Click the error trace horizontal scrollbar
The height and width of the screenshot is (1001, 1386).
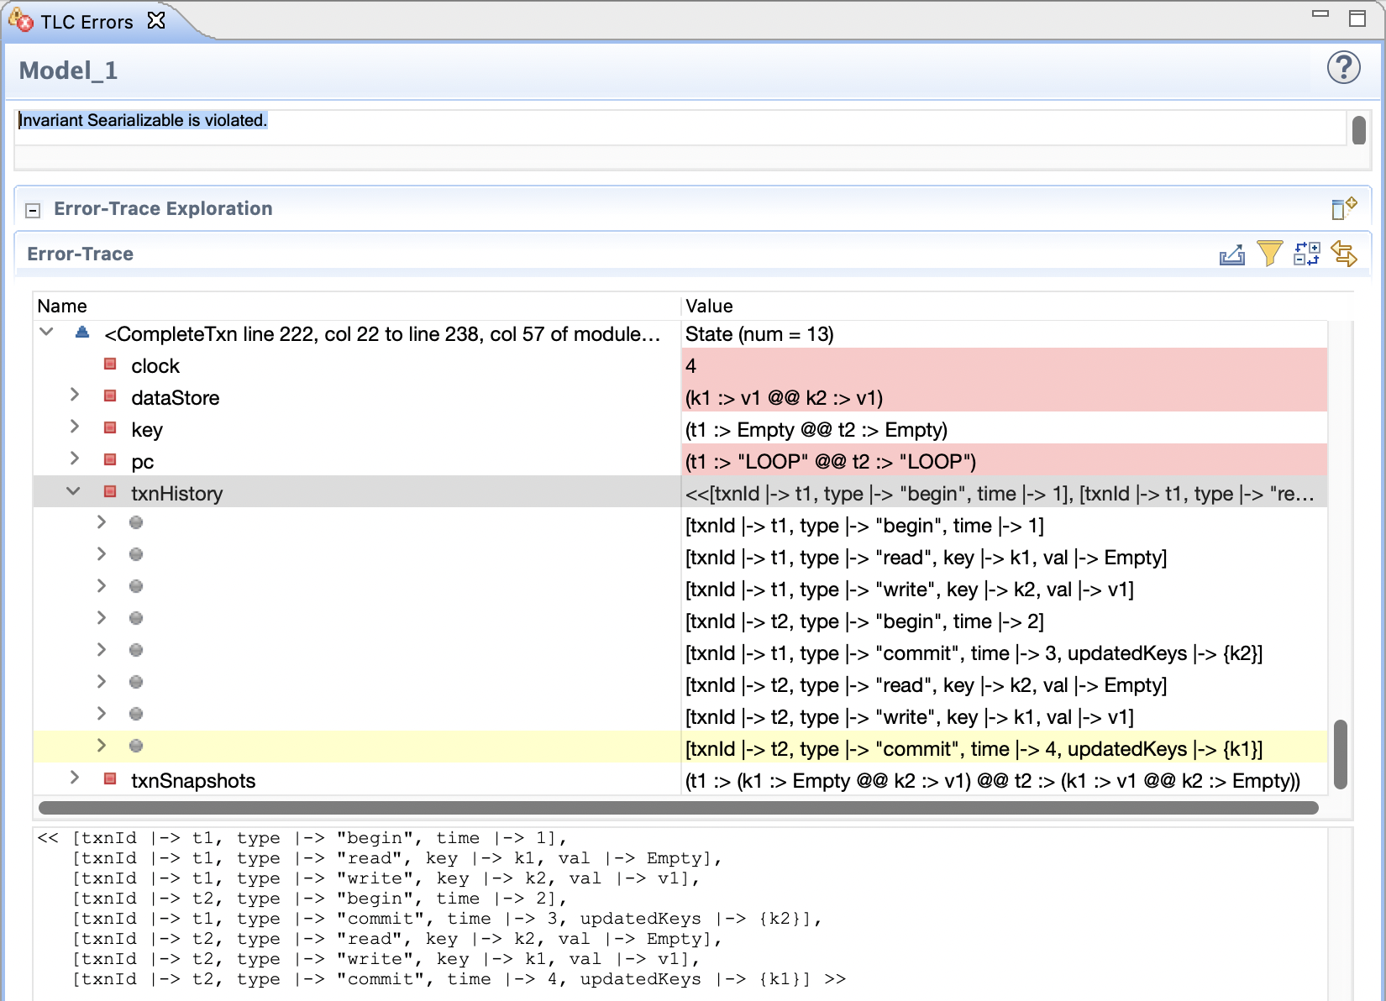tap(679, 808)
